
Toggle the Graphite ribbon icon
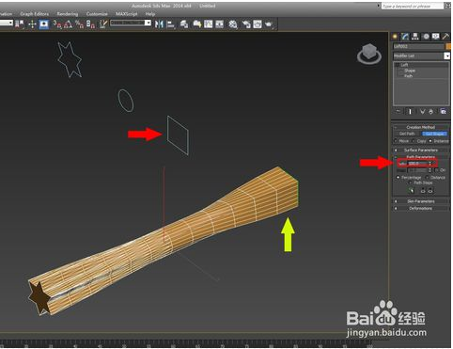point(196,24)
